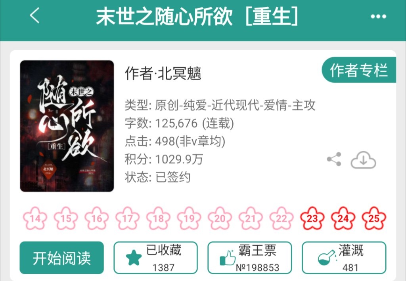The height and width of the screenshot is (281, 406).
Task: Tap the flask 灌溉 icon
Action: [327, 258]
